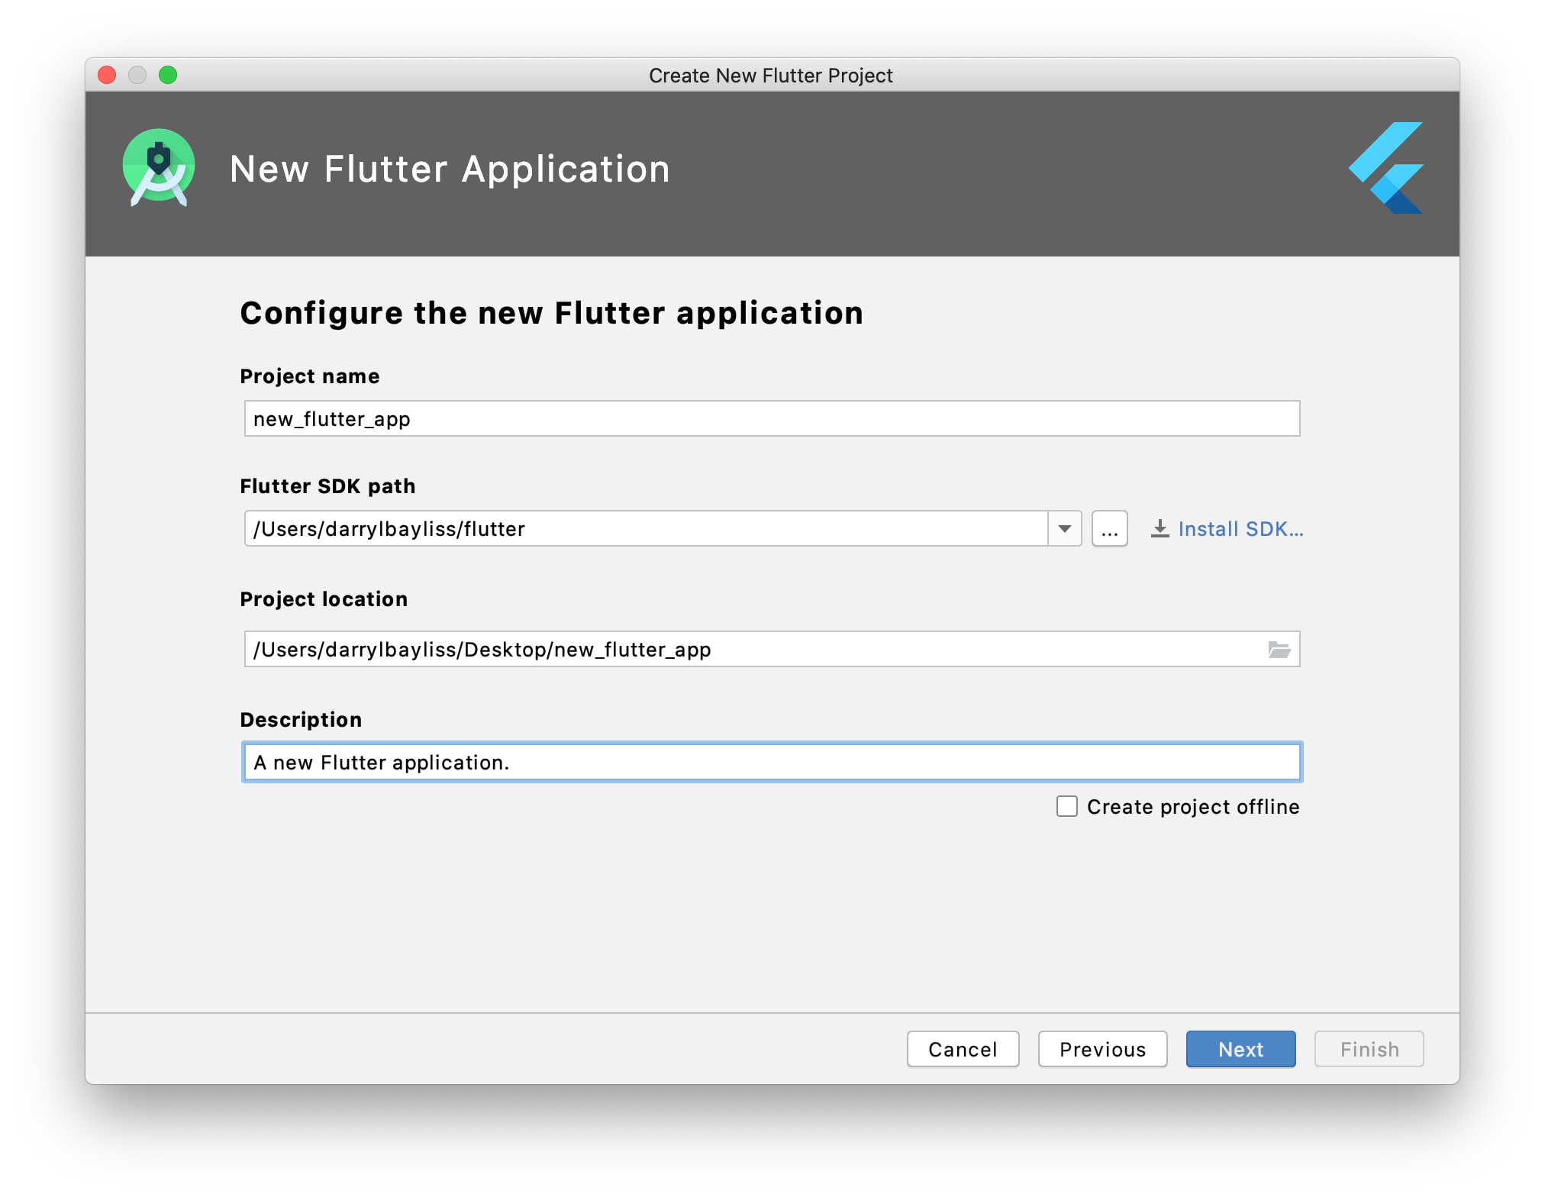Viewport: 1545px width, 1197px height.
Task: Open SDK path browse ellipsis button
Action: [x=1110, y=529]
